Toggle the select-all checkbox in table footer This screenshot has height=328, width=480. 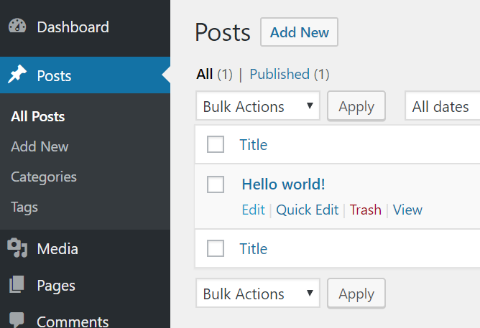tap(216, 248)
